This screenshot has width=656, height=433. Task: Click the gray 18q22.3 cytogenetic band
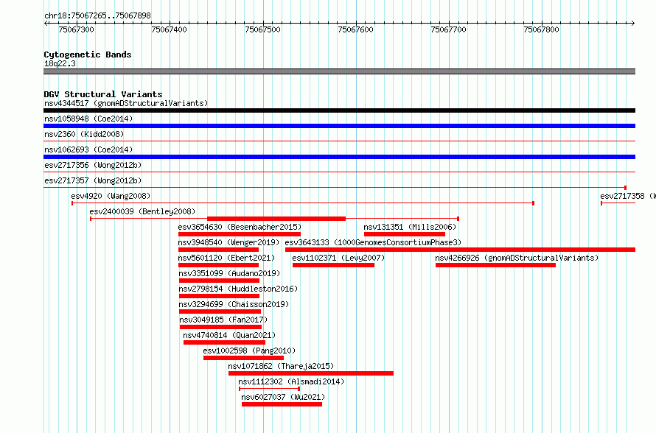[x=339, y=71]
